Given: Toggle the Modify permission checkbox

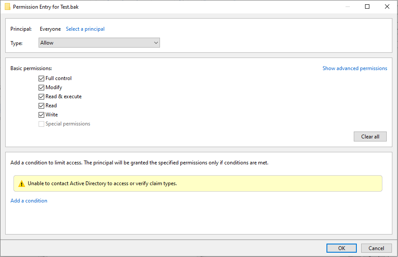Looking at the screenshot, I should click(x=42, y=87).
